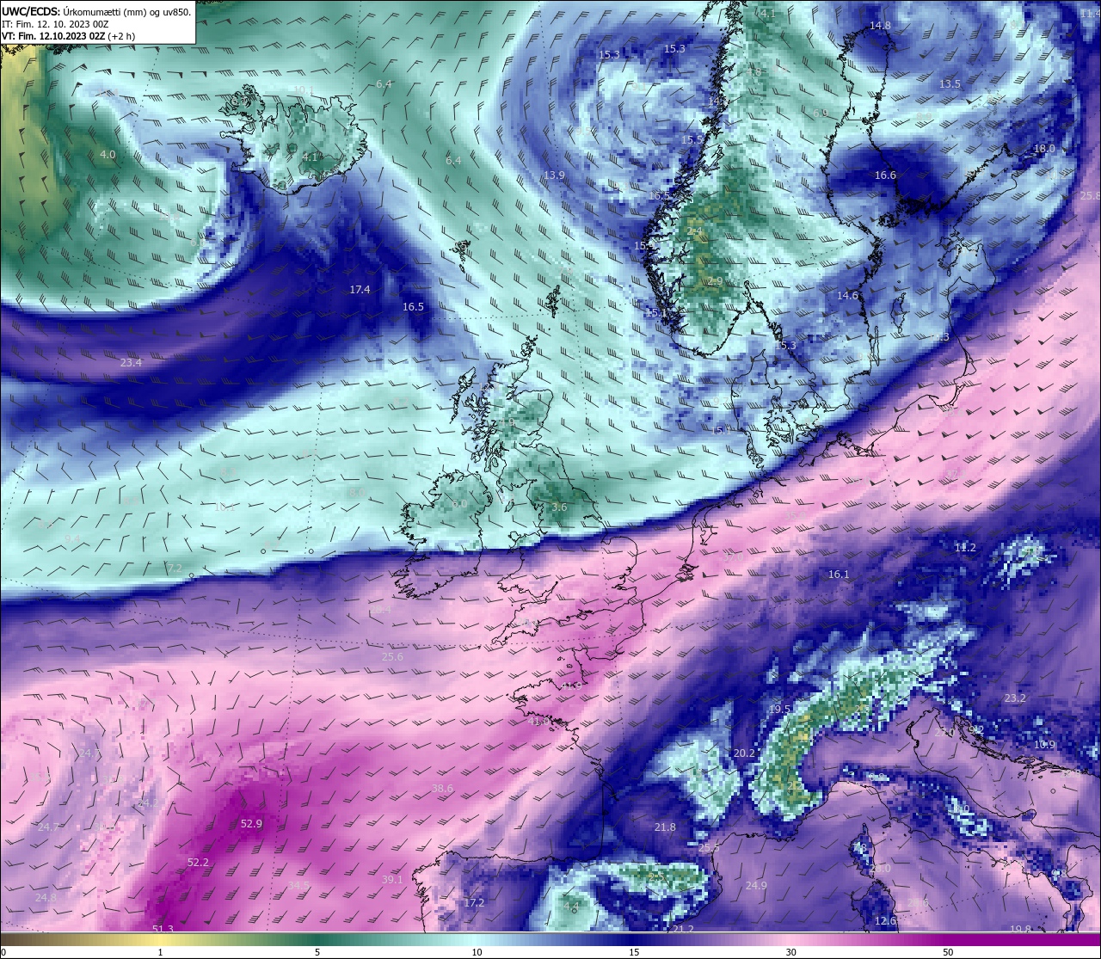This screenshot has width=1101, height=959.
Task: Click the 0 label on the colour scale
Action: 3,952
